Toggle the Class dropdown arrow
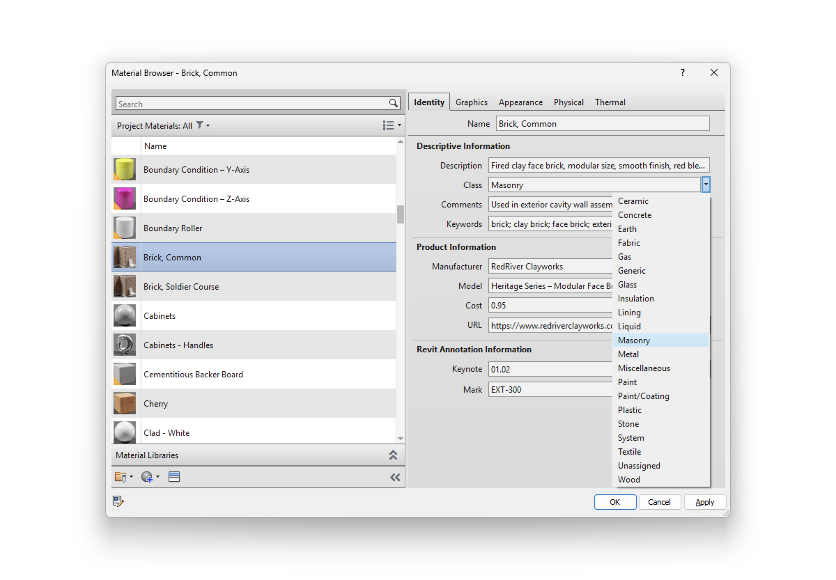The height and width of the screenshot is (580, 836). [705, 185]
